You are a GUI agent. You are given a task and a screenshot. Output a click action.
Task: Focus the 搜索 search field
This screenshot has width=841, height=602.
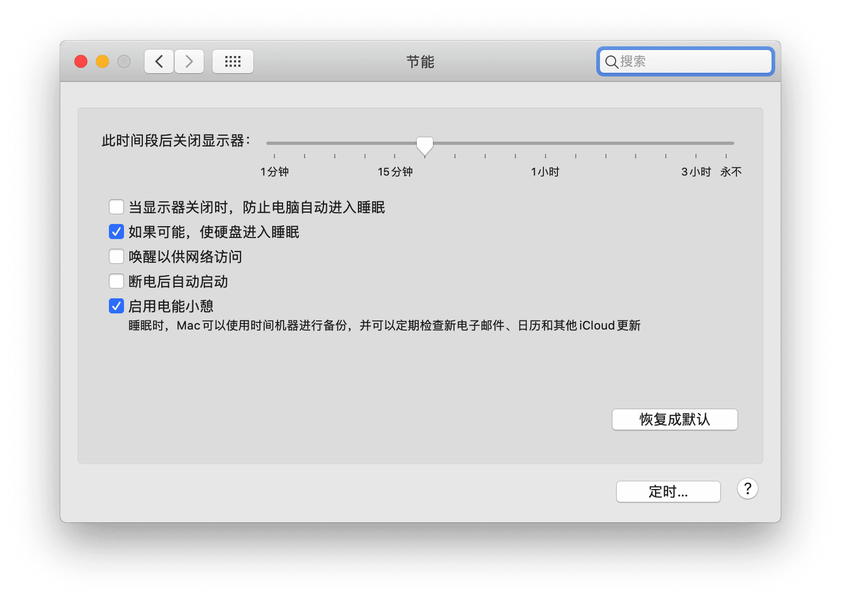click(x=686, y=61)
